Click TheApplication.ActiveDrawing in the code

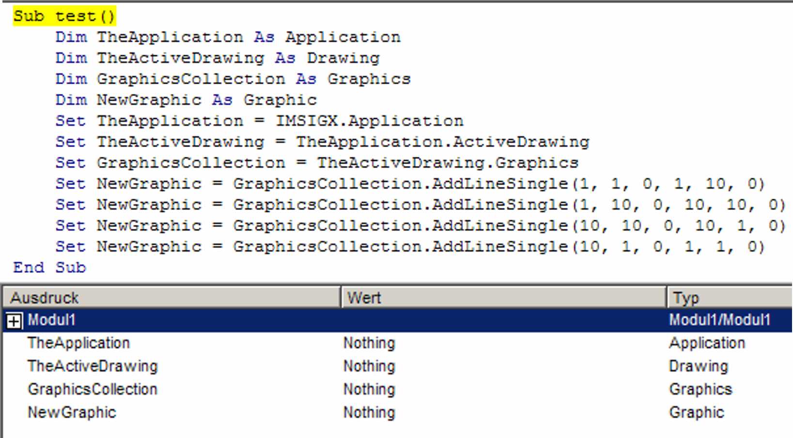click(442, 142)
